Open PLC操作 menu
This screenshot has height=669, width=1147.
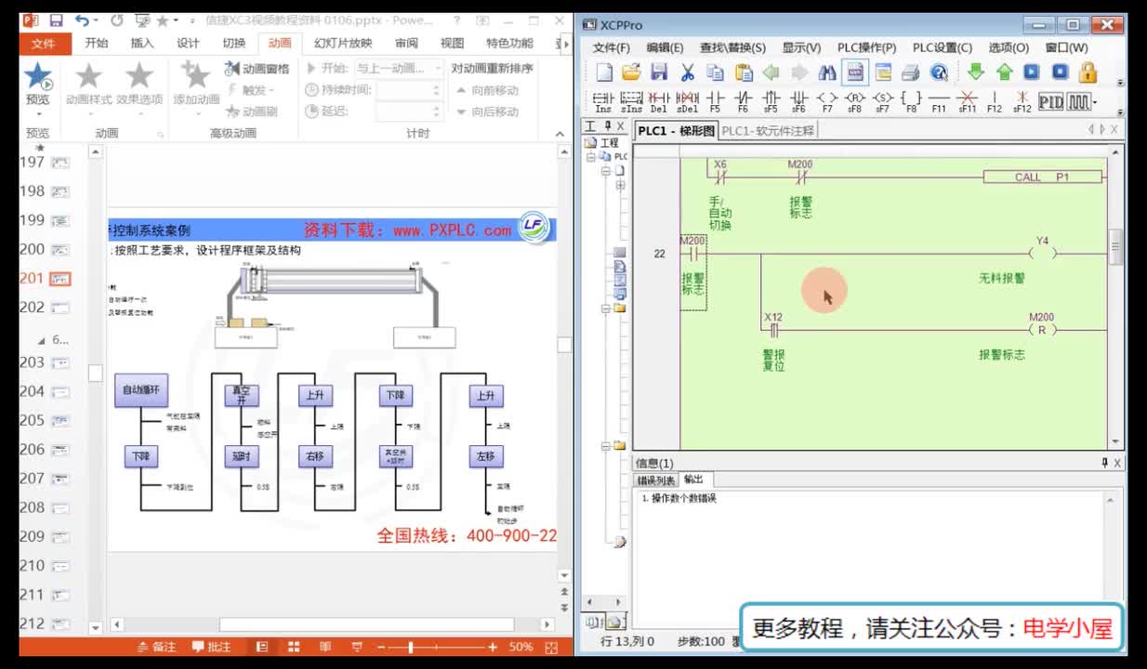point(866,47)
